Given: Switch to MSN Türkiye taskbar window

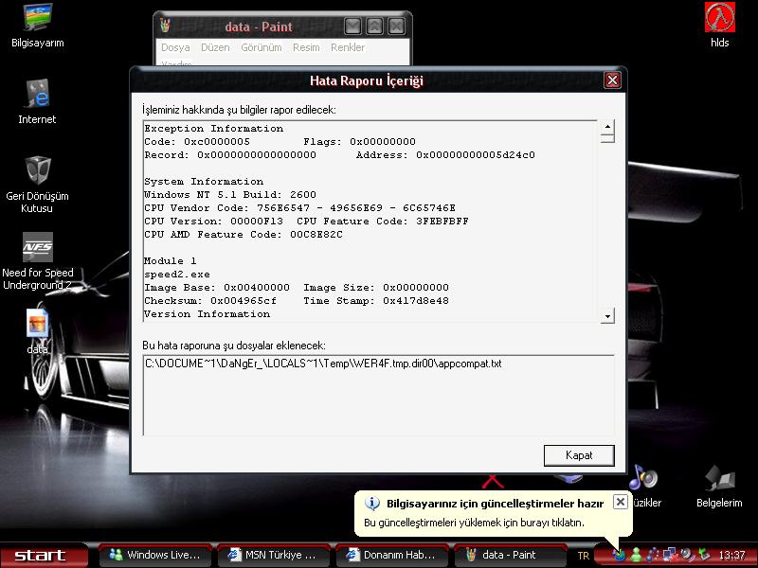Looking at the screenshot, I should click(274, 555).
